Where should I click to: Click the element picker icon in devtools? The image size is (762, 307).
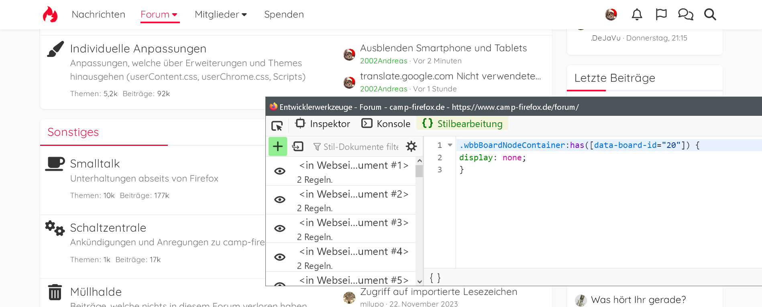tap(277, 126)
